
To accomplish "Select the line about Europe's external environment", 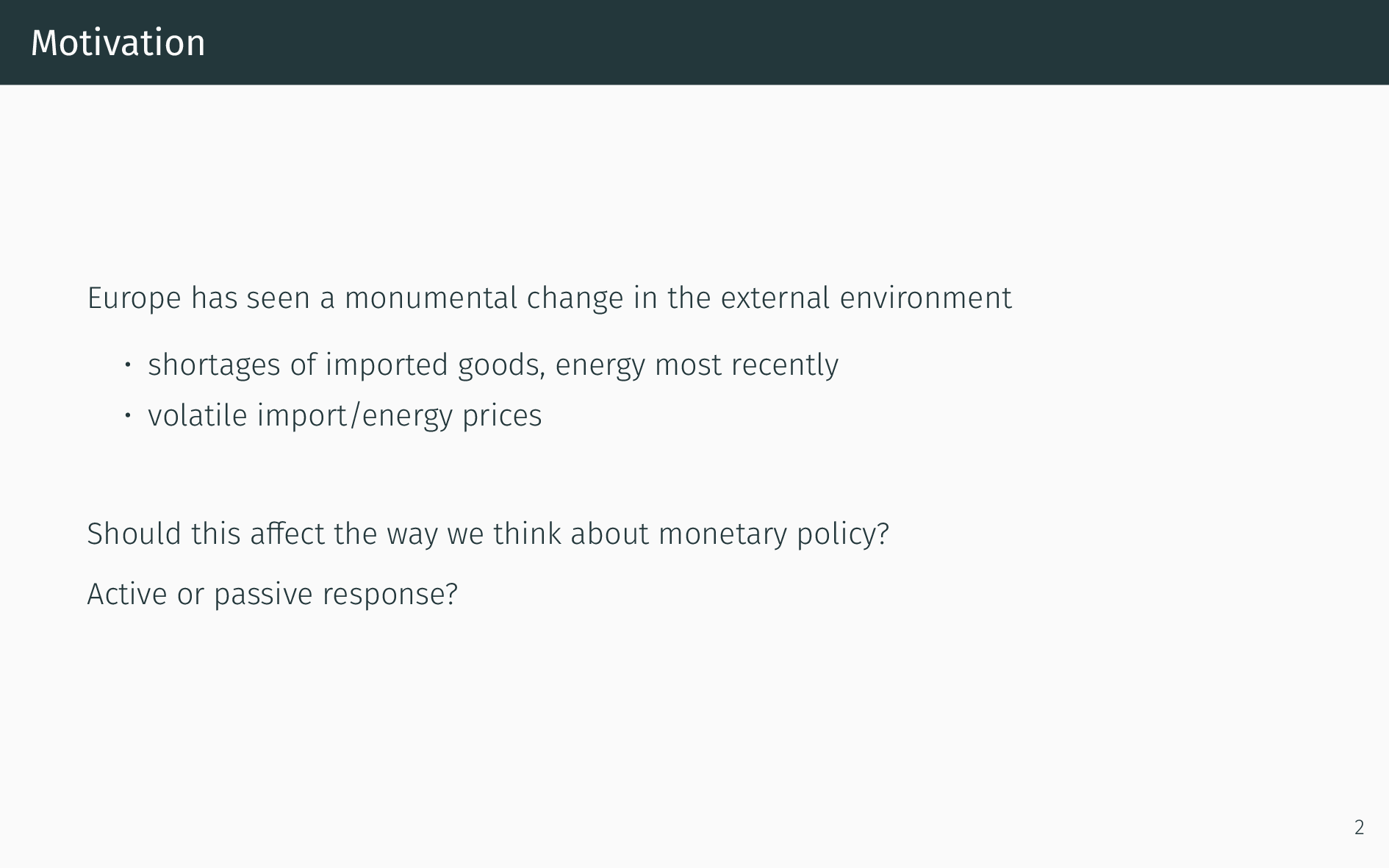I will 550,298.
